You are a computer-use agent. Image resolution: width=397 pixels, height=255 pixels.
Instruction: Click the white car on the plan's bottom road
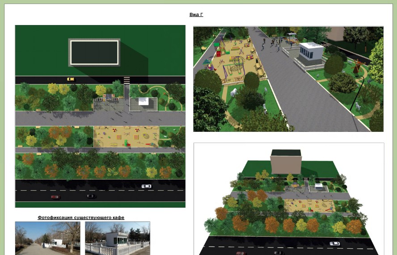(146, 186)
